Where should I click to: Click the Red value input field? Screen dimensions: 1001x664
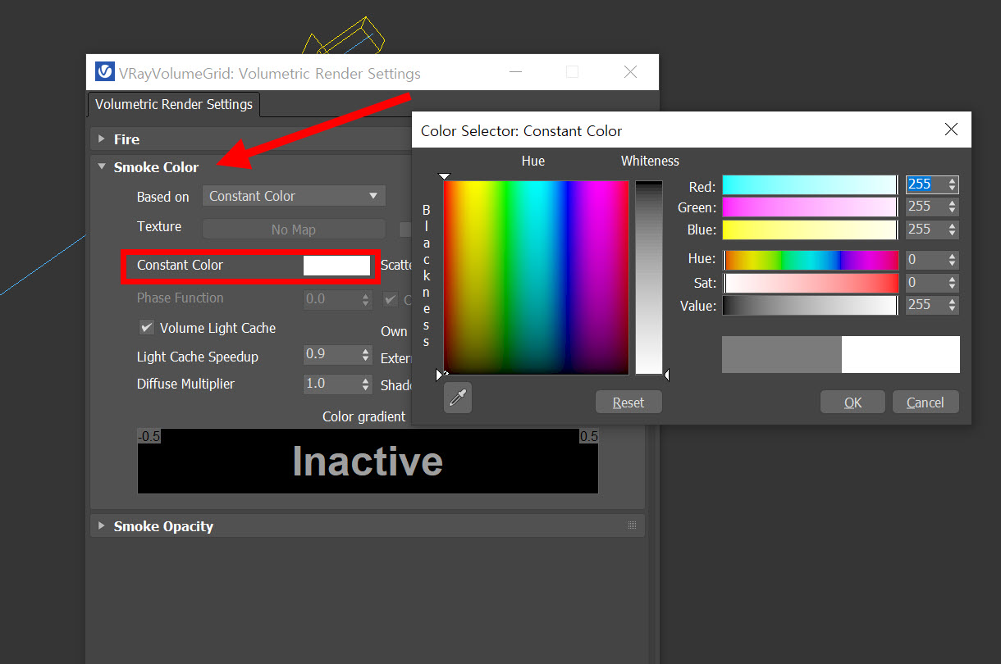coord(925,184)
